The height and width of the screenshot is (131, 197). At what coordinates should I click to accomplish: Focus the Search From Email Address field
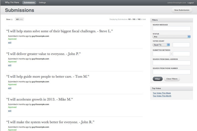[x=172, y=63]
